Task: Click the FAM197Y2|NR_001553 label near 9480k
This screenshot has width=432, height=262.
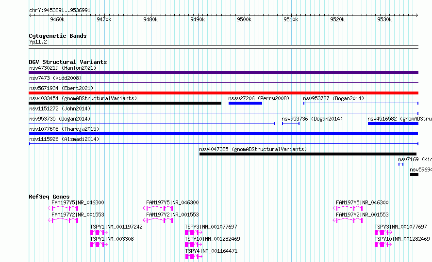Action: pyautogui.click(x=172, y=215)
